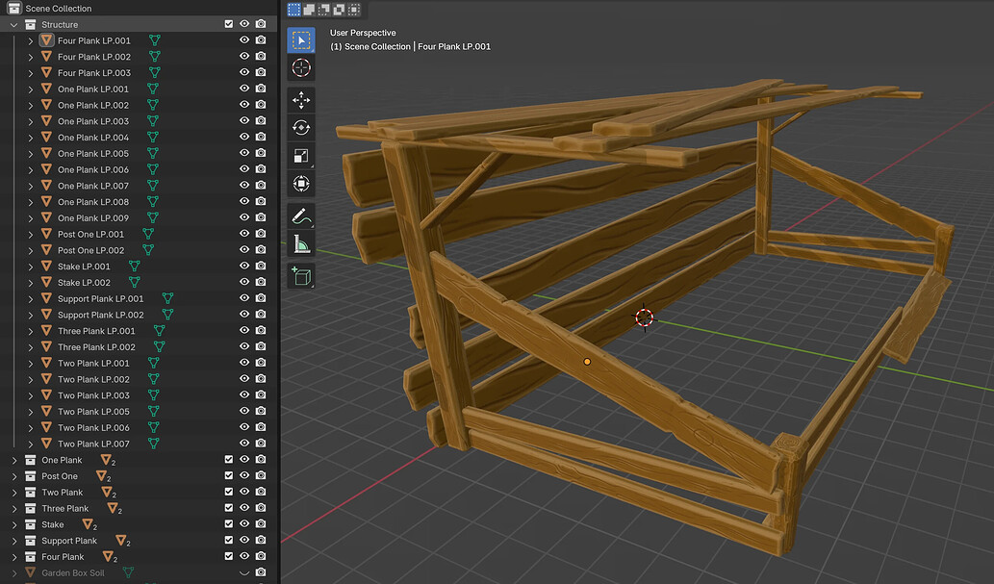Activate the Scale tool

(x=301, y=155)
